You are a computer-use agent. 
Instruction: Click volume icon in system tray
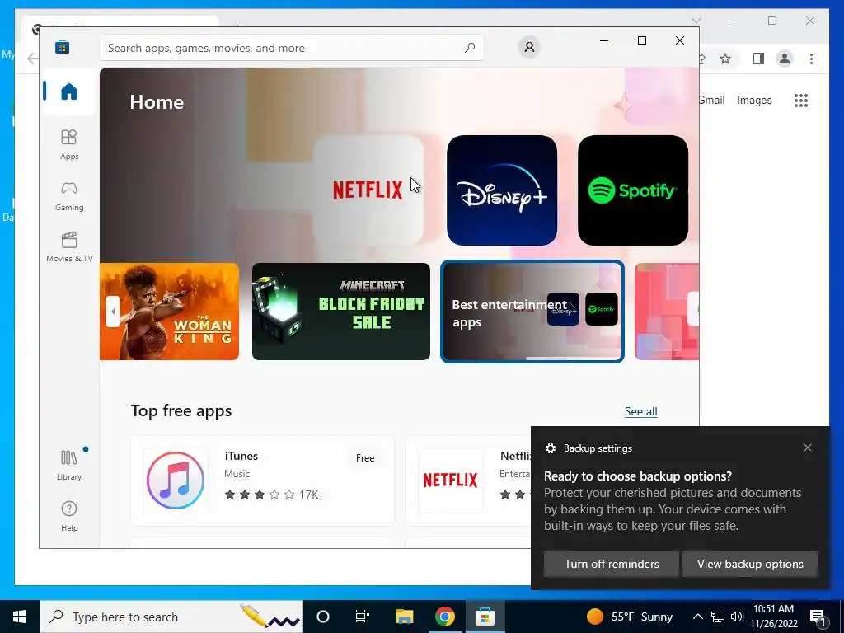737,617
